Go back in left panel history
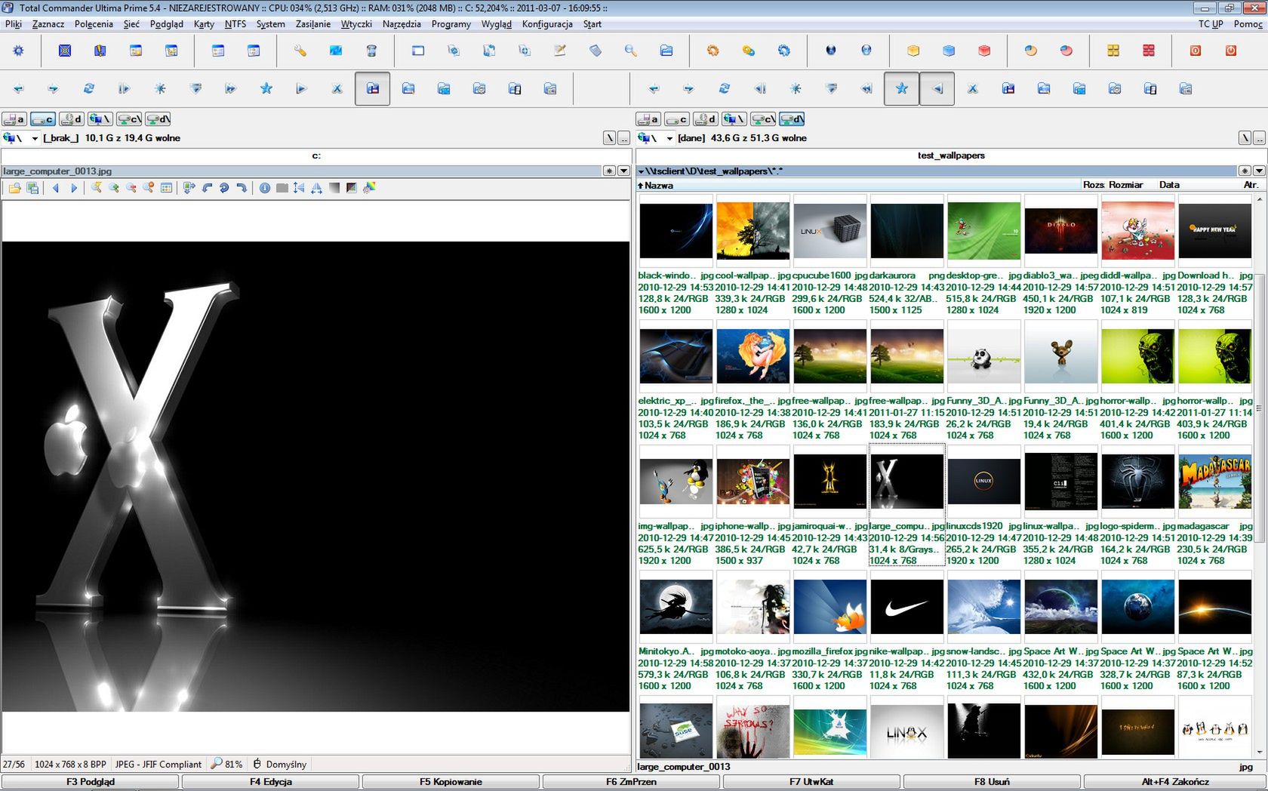This screenshot has height=791, width=1268. [18, 88]
